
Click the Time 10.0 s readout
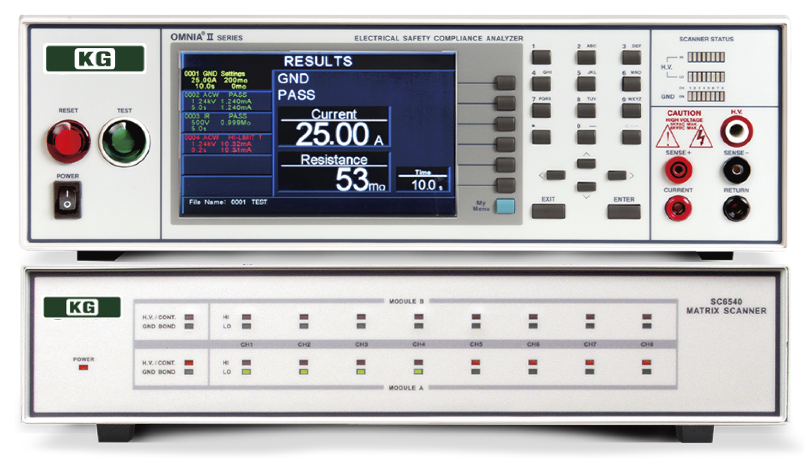point(423,180)
